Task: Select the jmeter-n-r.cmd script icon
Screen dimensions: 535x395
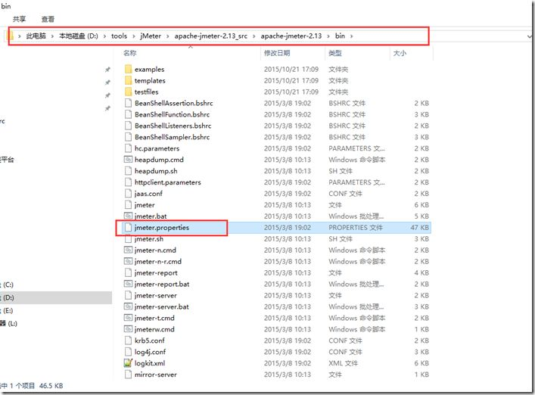Action: pos(128,261)
